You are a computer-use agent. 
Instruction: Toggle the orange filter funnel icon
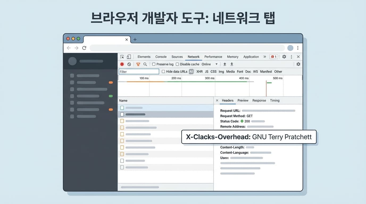[138, 64]
